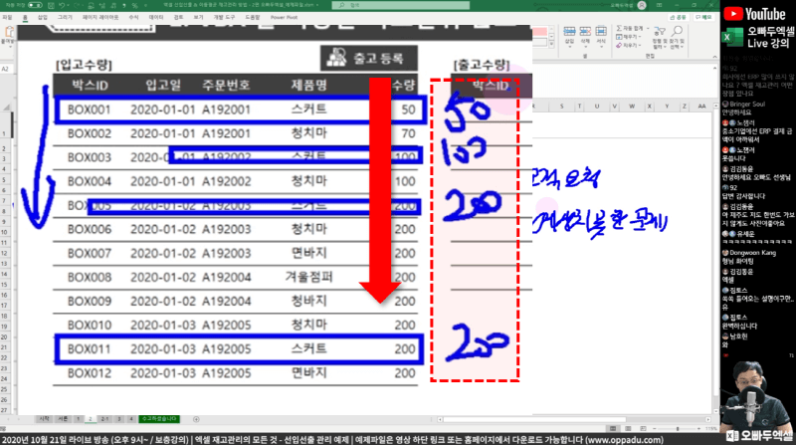Image resolution: width=796 pixels, height=445 pixels.
Task: Select the 검토 ribbon tab
Action: click(178, 17)
